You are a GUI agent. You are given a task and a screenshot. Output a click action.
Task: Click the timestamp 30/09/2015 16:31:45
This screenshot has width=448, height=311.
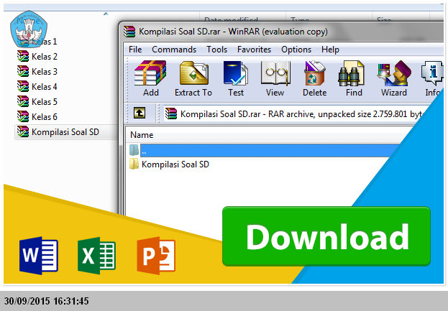coord(47,301)
